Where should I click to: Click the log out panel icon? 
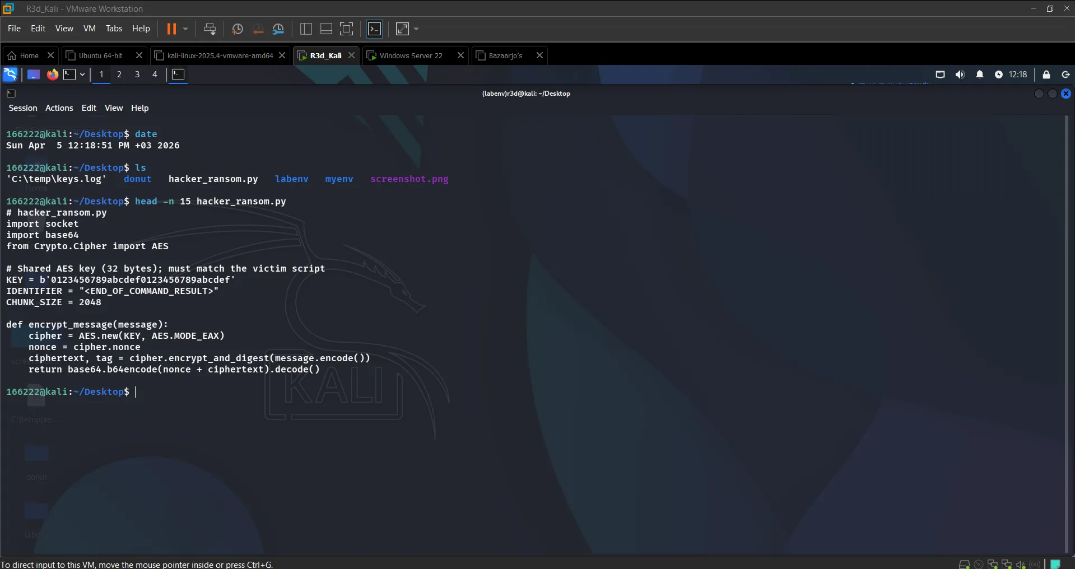[1066, 74]
